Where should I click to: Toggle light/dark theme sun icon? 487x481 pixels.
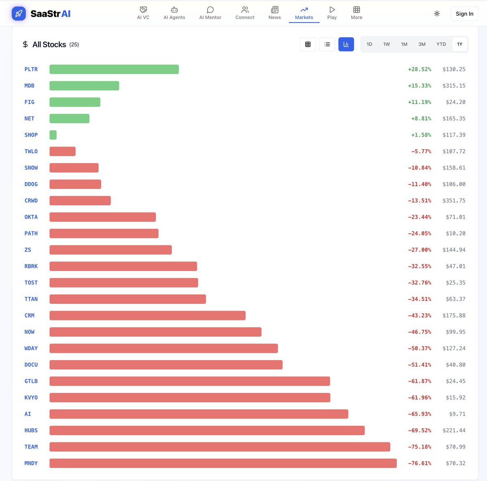[437, 14]
